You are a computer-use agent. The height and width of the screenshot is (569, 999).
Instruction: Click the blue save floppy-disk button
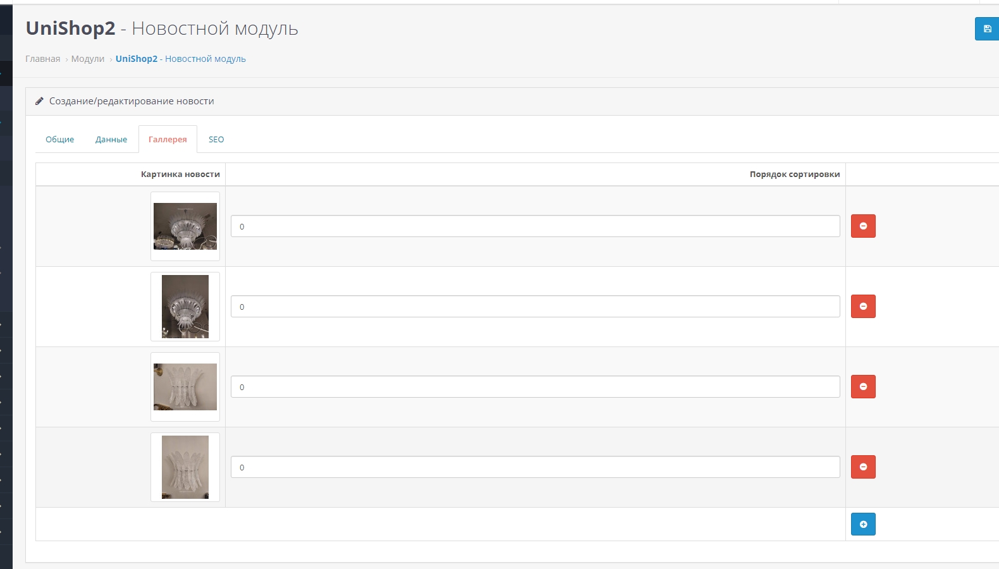point(987,29)
